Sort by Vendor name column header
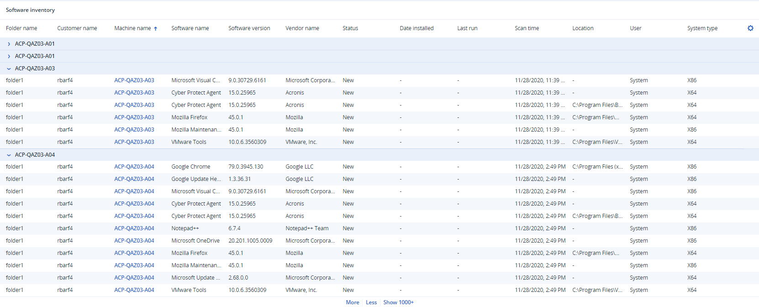This screenshot has height=307, width=759. coord(302,28)
